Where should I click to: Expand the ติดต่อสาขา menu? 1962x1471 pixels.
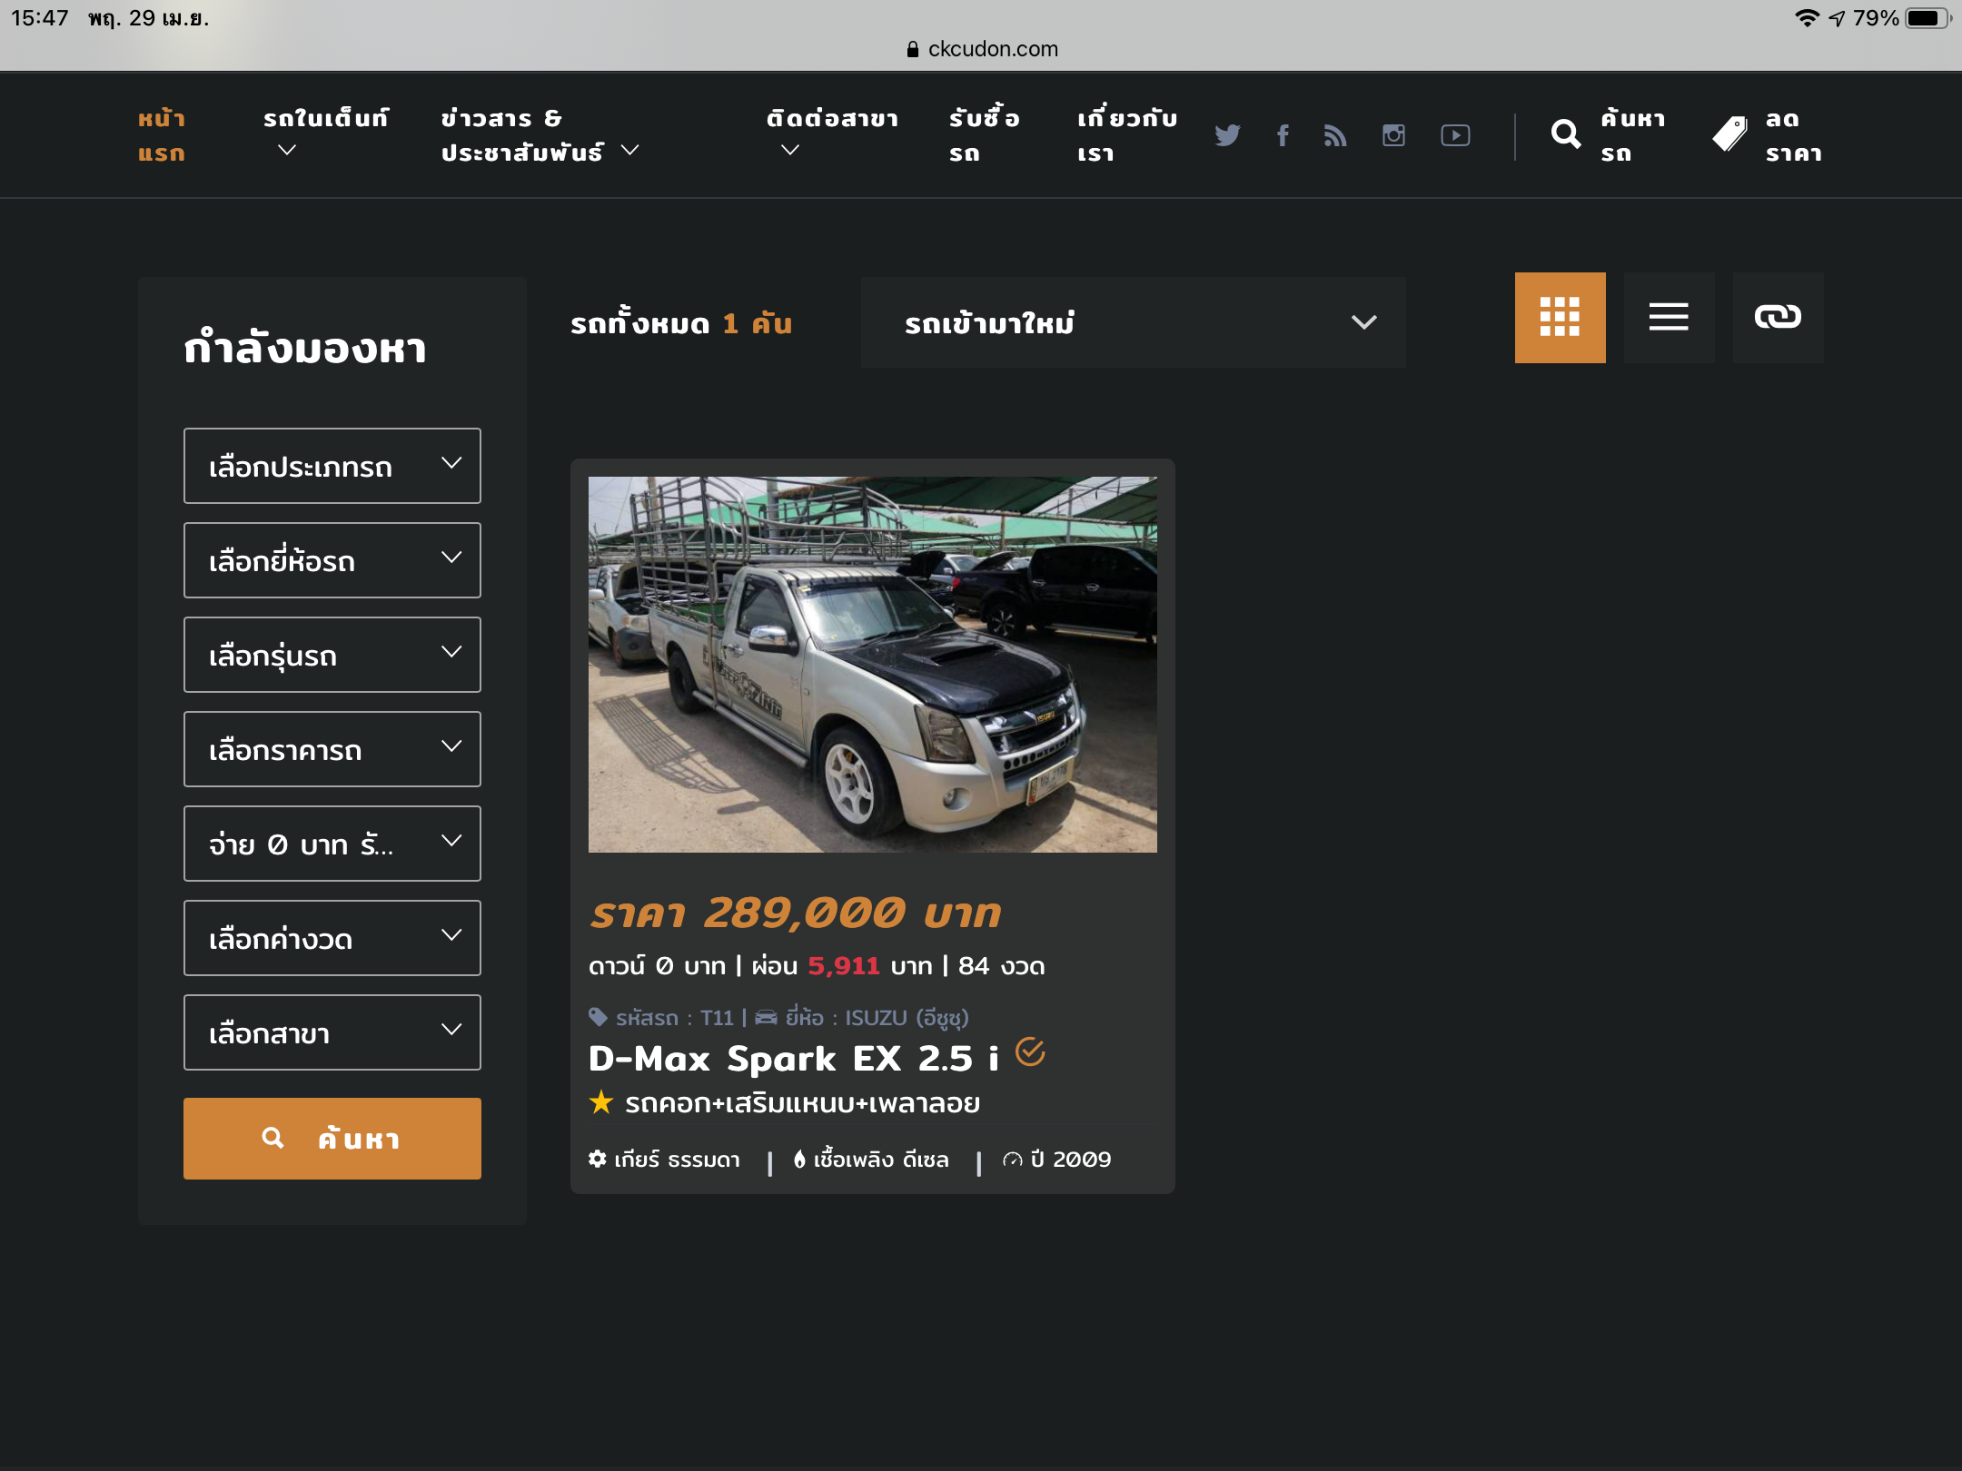coord(832,134)
